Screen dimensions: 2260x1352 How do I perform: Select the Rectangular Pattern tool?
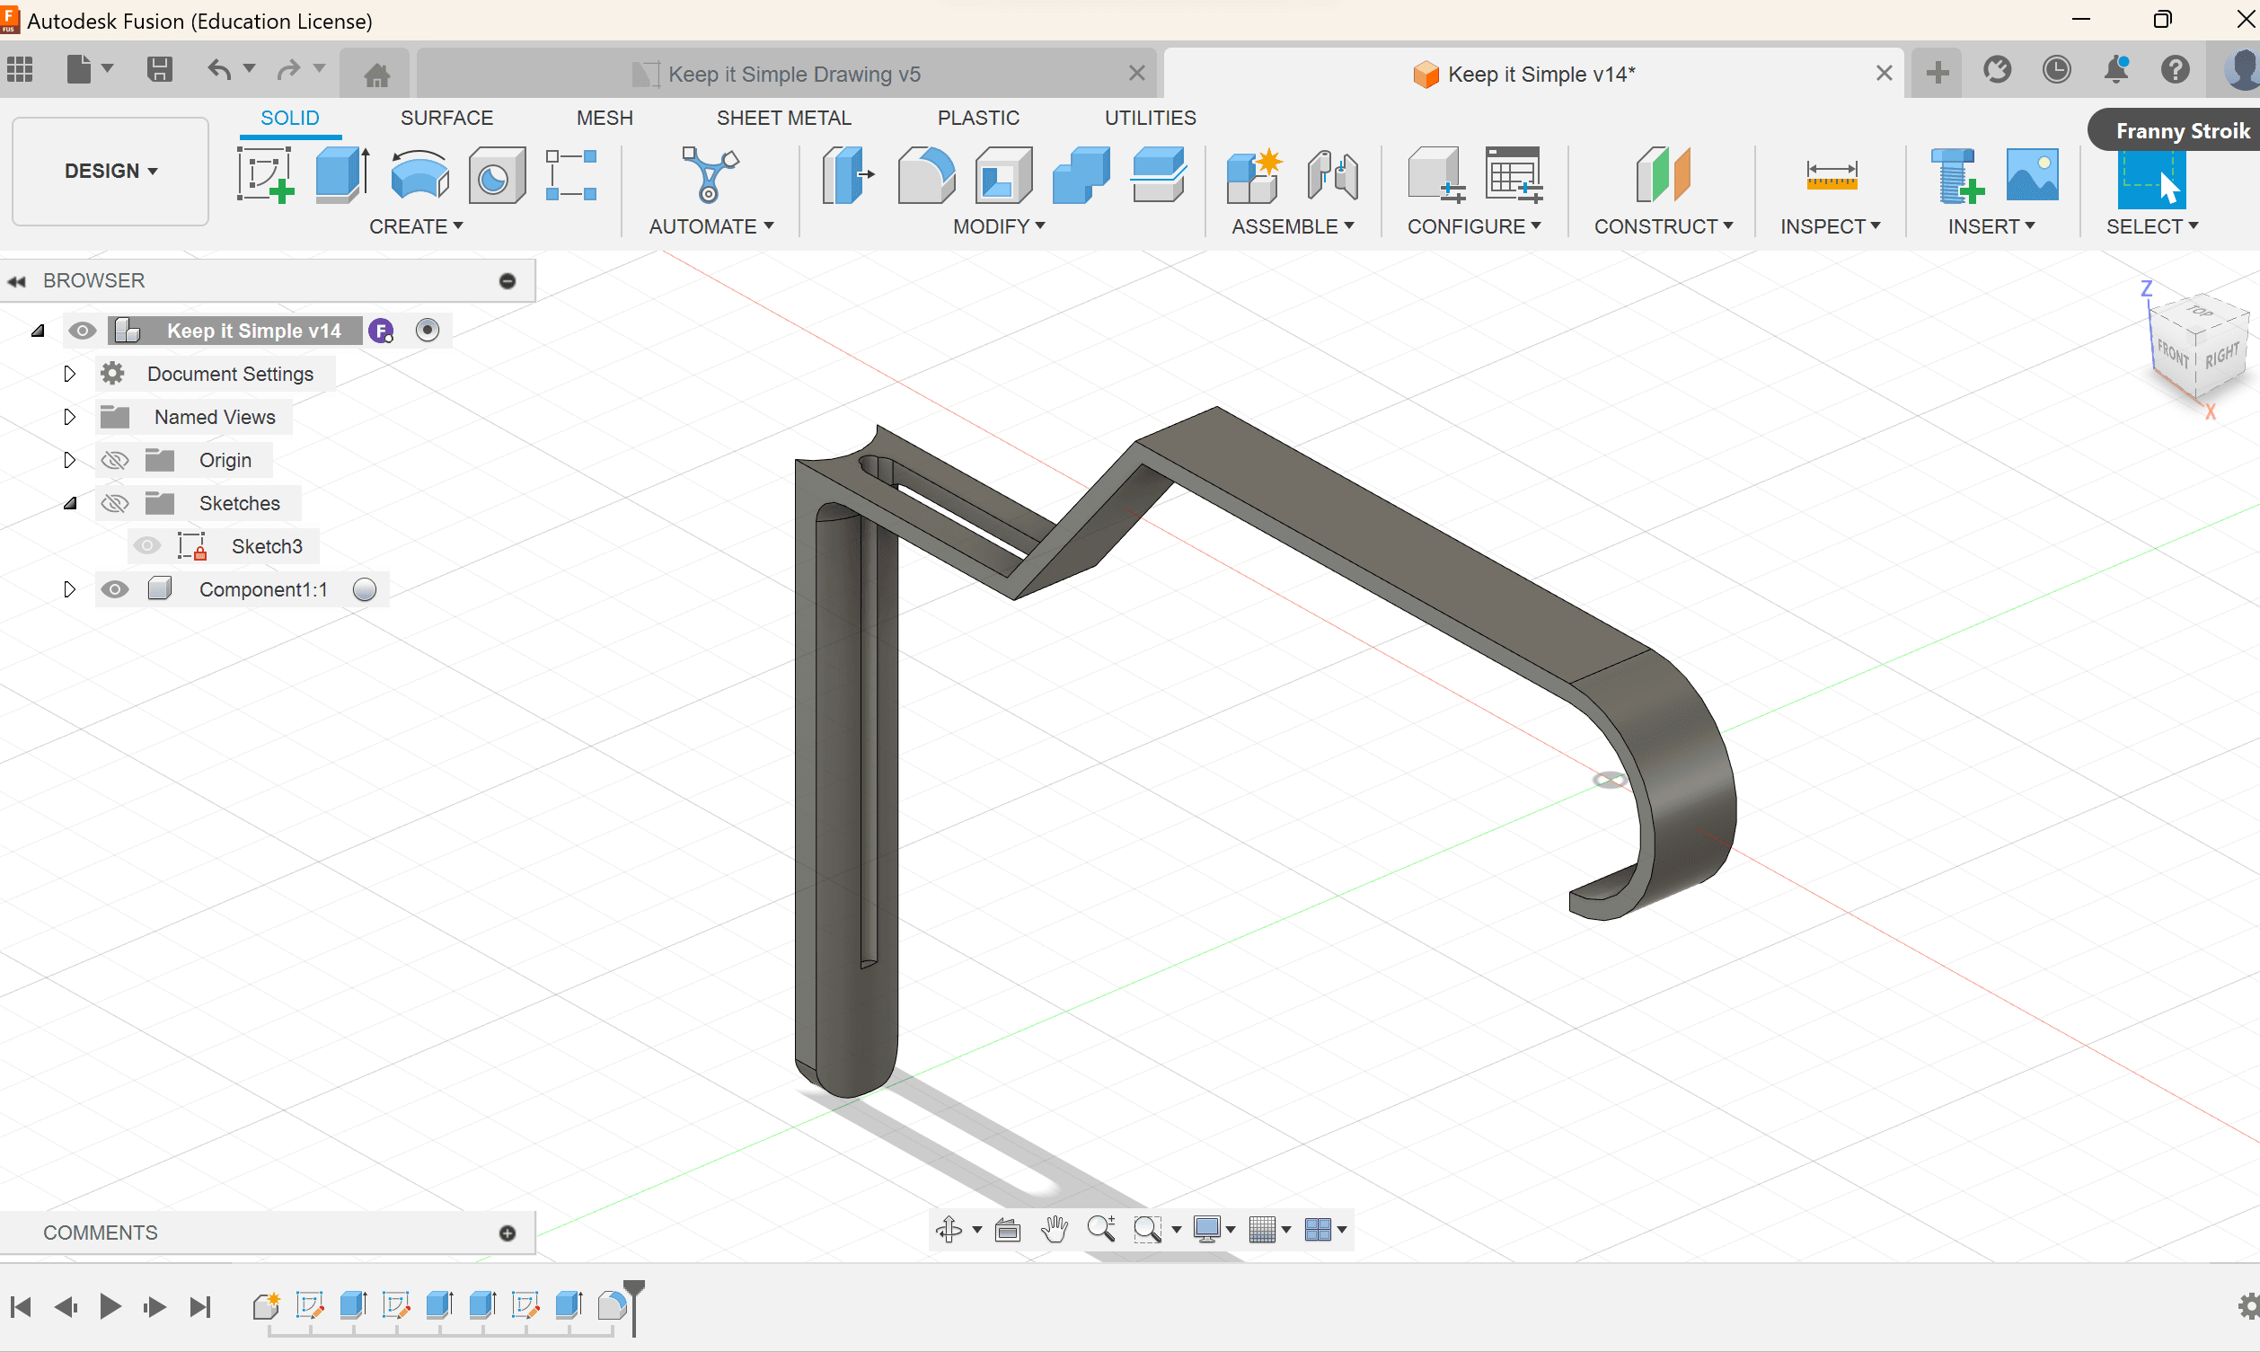coord(571,175)
